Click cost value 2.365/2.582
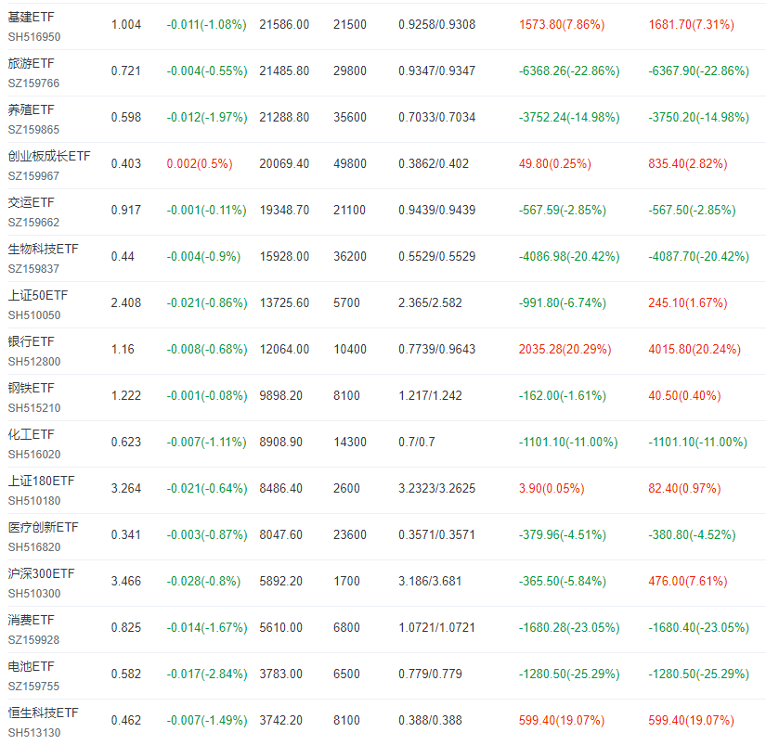 tap(430, 302)
